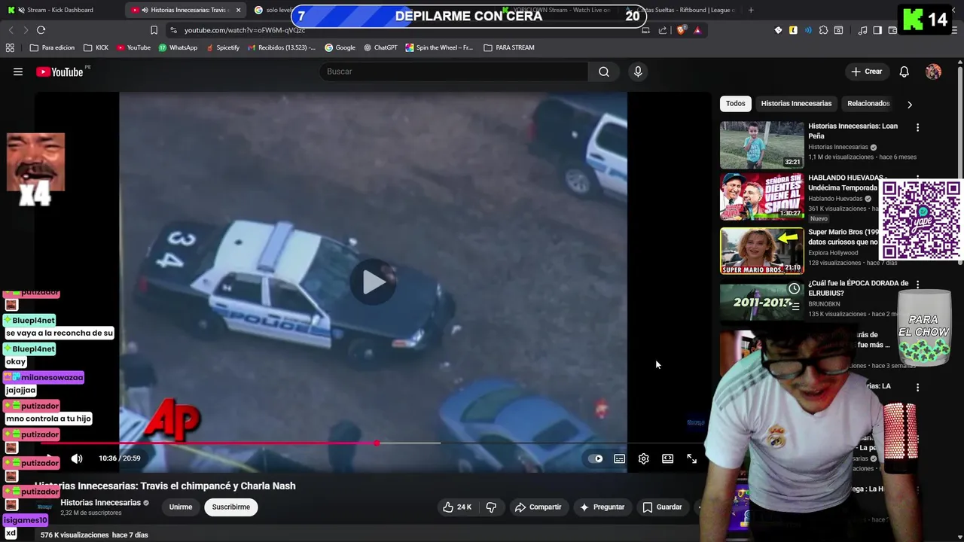Viewport: 964px width, 542px height.
Task: Go to YouTube home via the logo
Action: point(59,72)
